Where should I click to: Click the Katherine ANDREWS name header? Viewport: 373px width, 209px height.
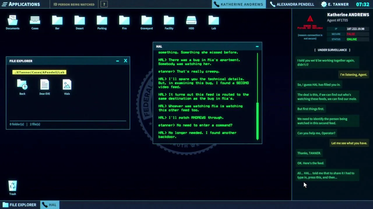click(x=348, y=15)
